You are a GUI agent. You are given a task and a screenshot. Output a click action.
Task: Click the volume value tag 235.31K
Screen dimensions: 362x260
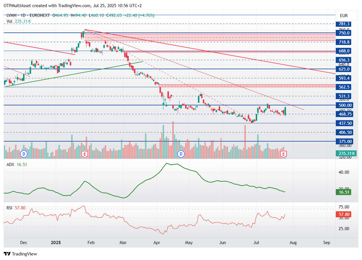[x=346, y=153]
